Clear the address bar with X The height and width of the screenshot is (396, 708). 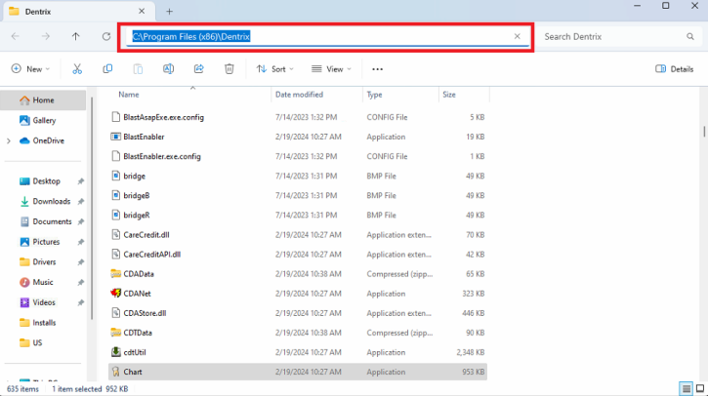click(x=517, y=36)
